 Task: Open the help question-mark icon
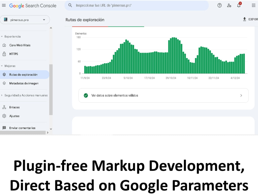click(219, 5)
